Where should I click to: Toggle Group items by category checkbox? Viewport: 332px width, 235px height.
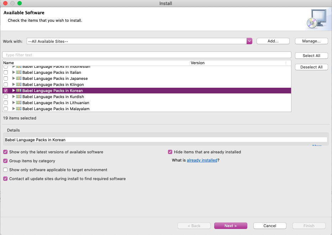[5, 161]
